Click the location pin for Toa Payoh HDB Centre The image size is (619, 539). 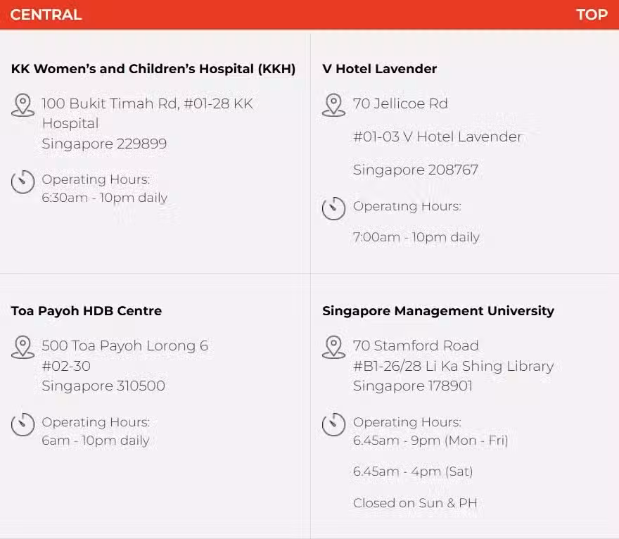(x=23, y=347)
